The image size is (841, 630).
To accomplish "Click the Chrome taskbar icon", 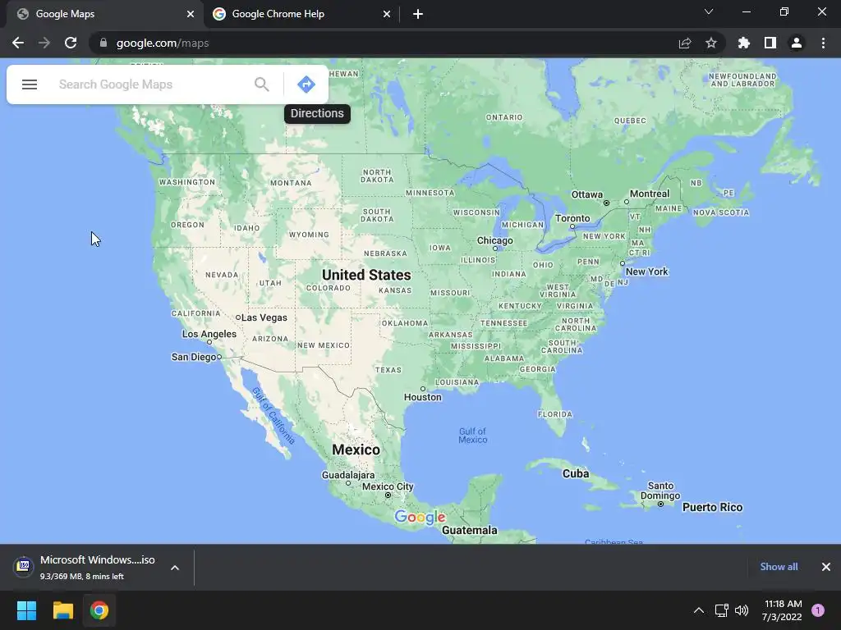I will 99,610.
